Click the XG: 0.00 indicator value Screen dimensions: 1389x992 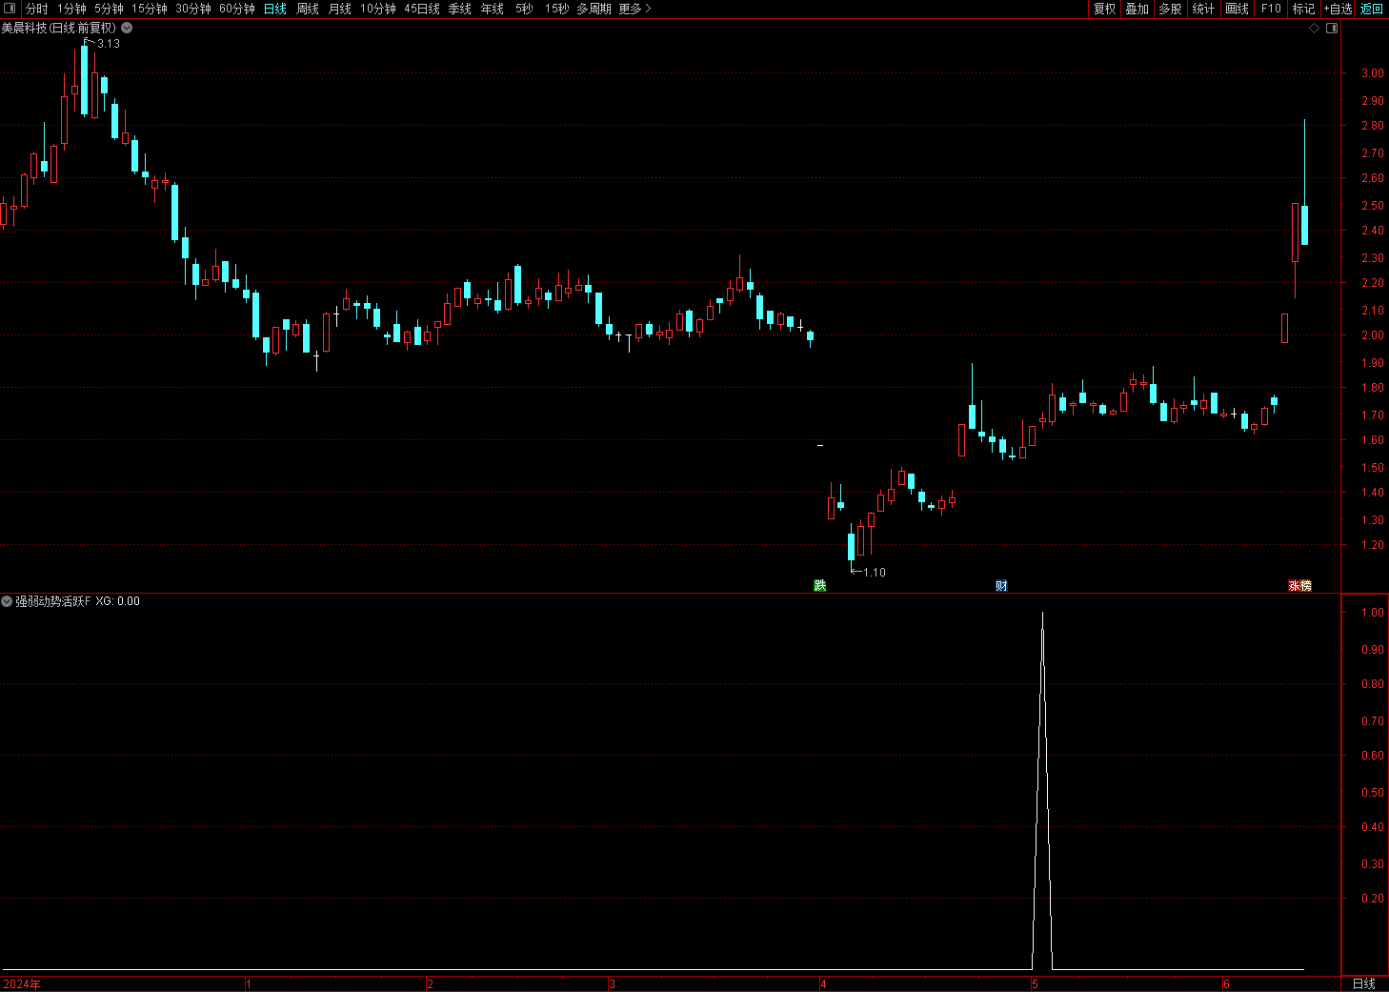point(118,601)
